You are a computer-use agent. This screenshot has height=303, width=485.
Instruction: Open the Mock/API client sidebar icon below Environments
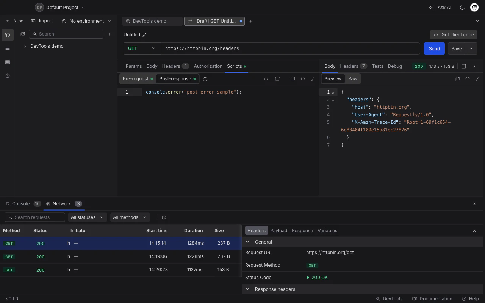pyautogui.click(x=8, y=62)
